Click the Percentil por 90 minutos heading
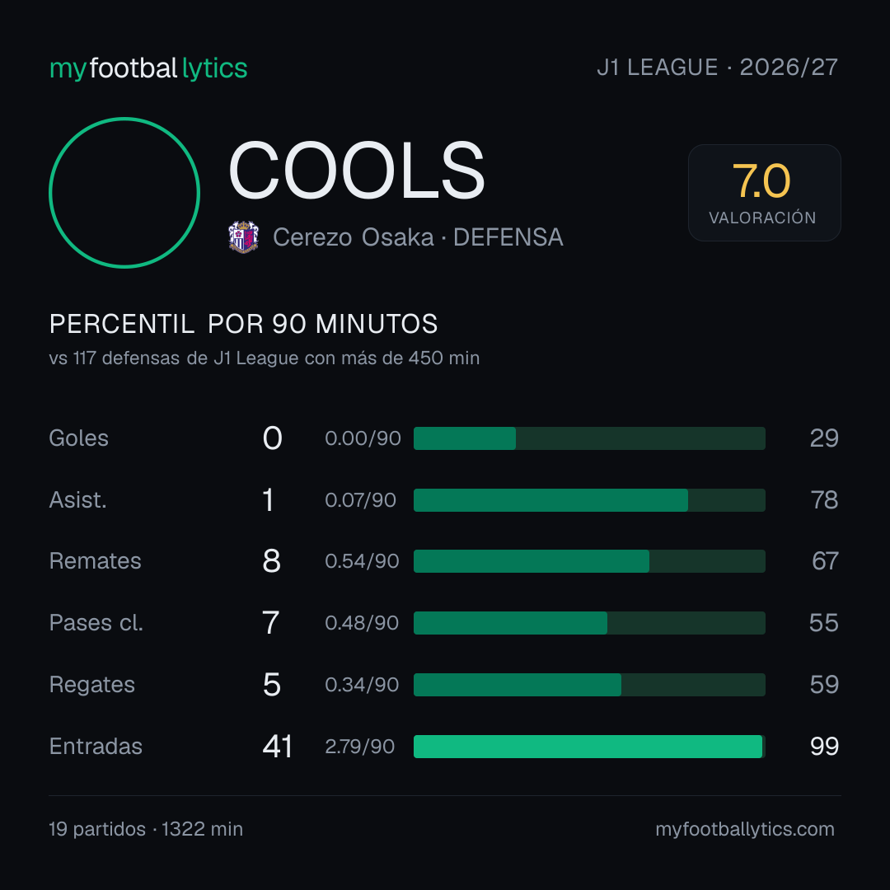 pyautogui.click(x=243, y=324)
